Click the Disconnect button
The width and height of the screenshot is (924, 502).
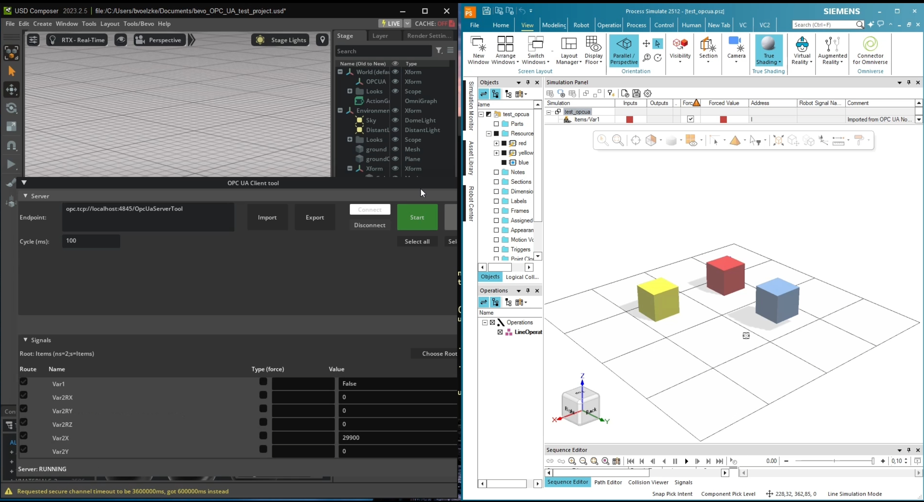pyautogui.click(x=369, y=225)
